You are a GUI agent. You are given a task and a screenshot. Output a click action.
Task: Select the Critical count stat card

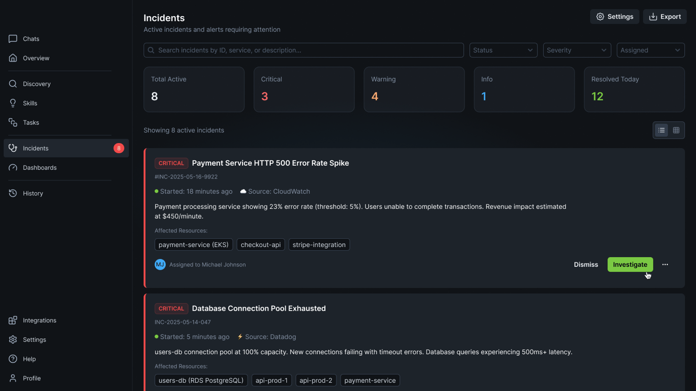point(304,89)
